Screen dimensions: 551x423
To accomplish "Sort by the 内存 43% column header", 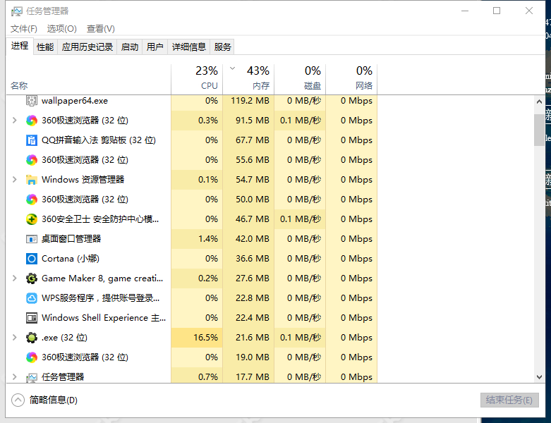I will coord(248,80).
